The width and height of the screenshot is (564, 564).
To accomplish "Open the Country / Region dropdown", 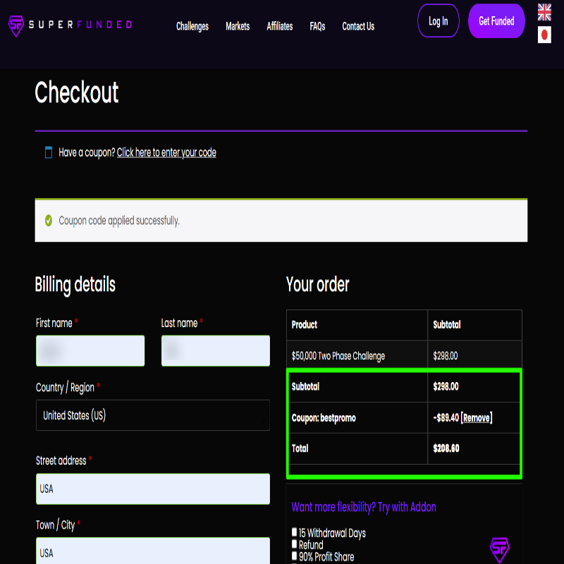I will (152, 415).
